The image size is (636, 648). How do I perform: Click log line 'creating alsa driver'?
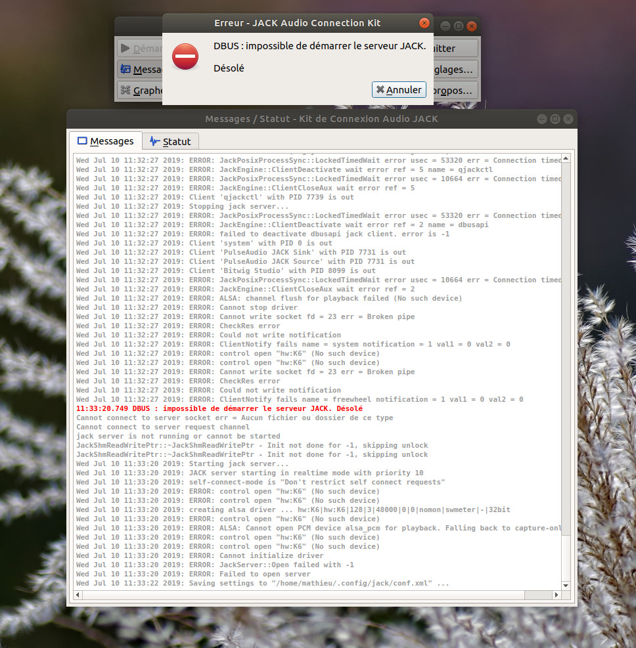coord(293,509)
